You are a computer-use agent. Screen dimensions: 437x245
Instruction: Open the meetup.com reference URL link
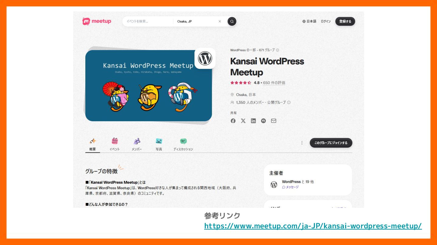pos(313,226)
